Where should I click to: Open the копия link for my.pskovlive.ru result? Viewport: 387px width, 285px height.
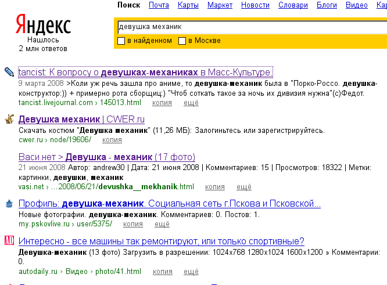point(133,224)
